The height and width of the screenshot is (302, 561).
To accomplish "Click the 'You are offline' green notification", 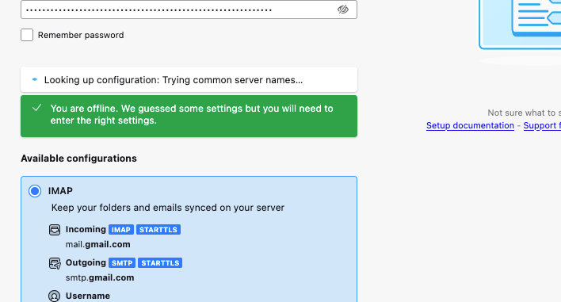I will coord(189,116).
